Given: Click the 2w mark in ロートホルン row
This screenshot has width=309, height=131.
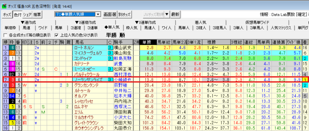Looking at the screenshot, I should [x=37, y=48].
